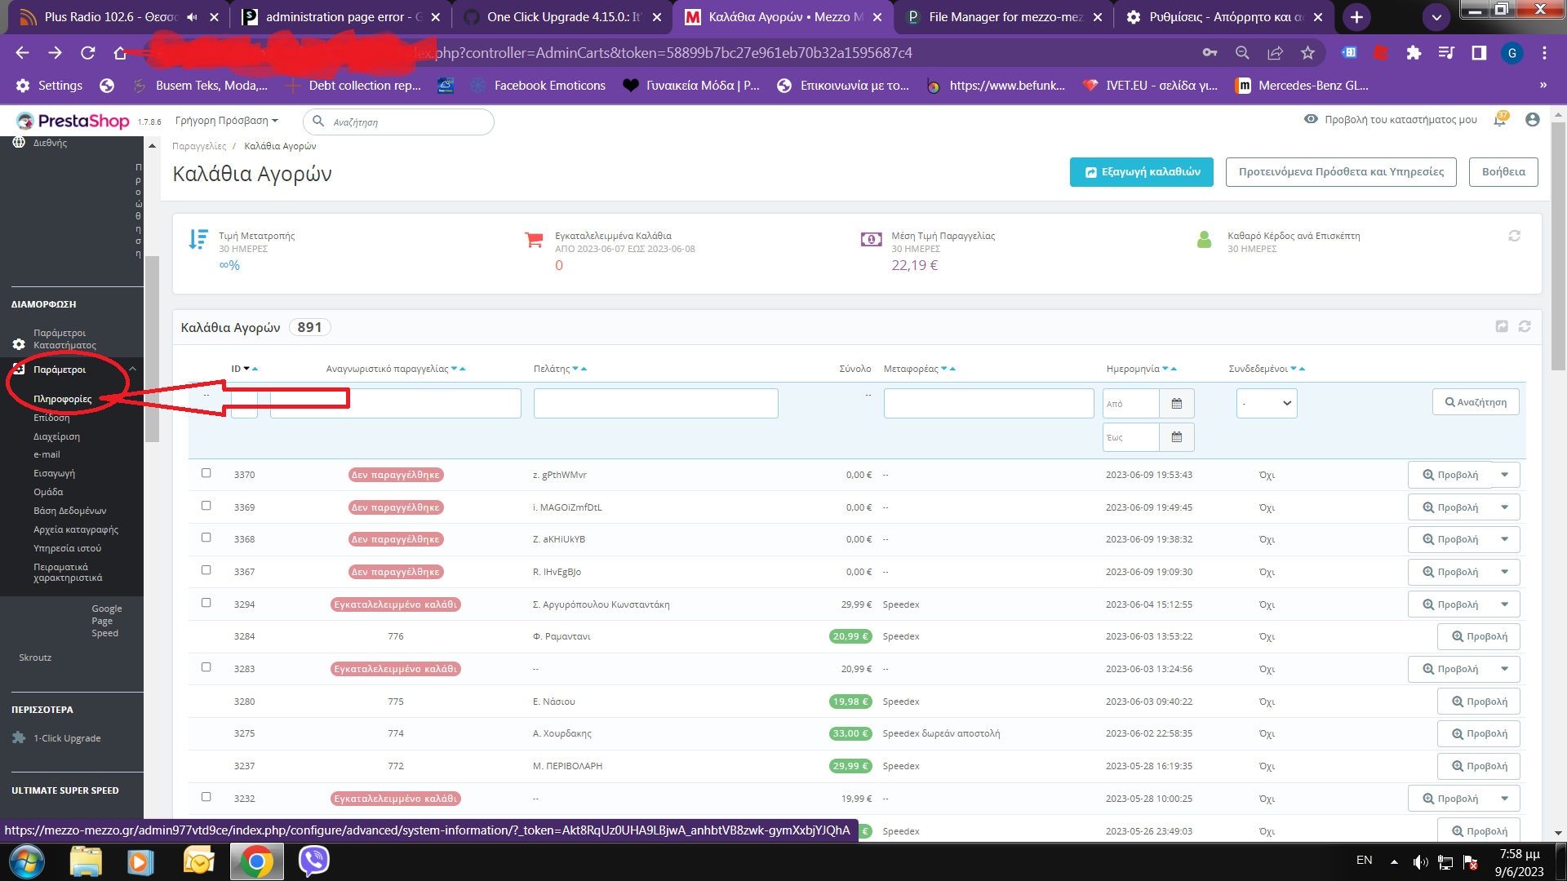Select the checkbox for cart 3294
This screenshot has width=1567, height=881.
(206, 603)
